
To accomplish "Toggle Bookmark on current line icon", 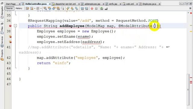I will pos(77,8).
